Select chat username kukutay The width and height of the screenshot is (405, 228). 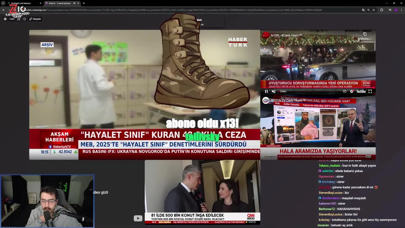324,219
